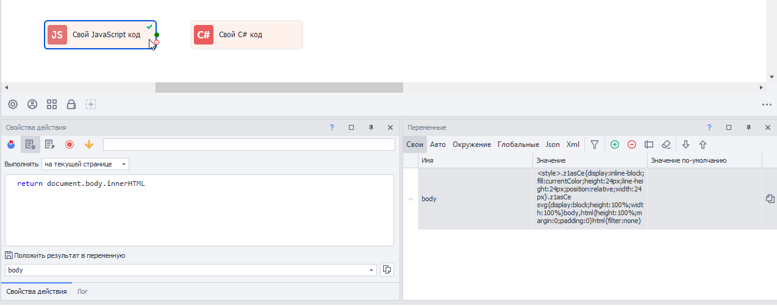Add a variable with green plus icon
The height and width of the screenshot is (306, 777).
coord(615,144)
